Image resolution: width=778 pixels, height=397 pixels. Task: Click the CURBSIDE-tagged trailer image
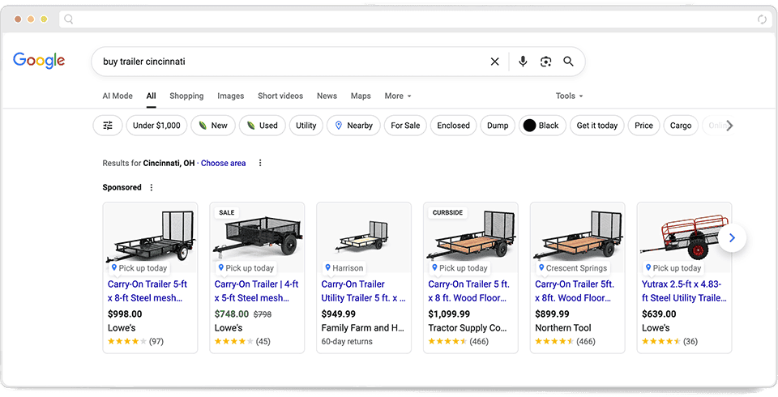coord(470,237)
